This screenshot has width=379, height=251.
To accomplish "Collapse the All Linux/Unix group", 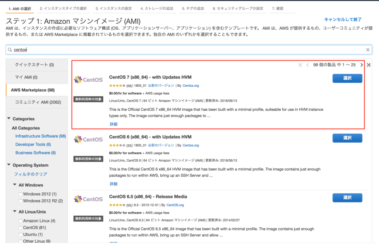I will 15,212.
